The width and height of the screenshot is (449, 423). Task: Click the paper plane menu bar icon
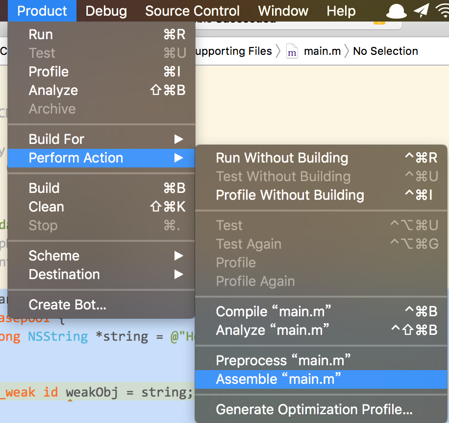coord(422,11)
